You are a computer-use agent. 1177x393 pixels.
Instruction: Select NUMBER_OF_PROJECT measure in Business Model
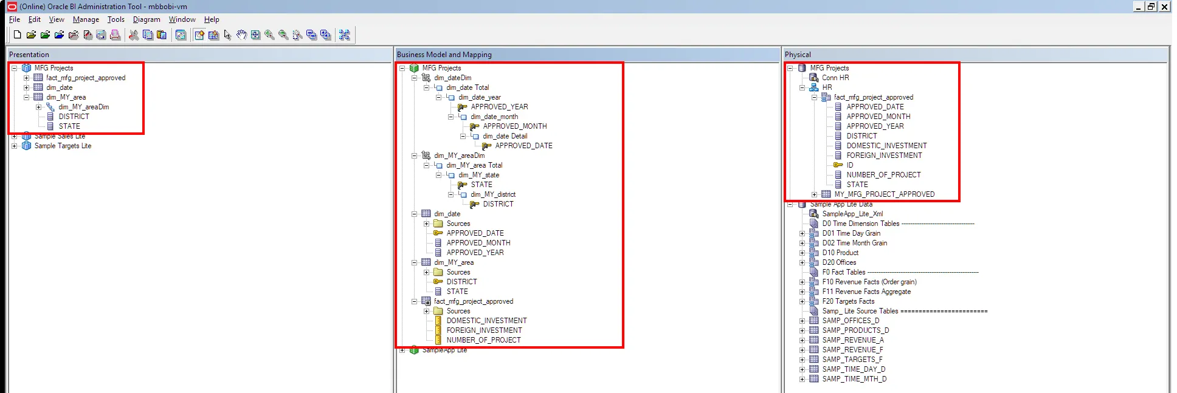(483, 340)
